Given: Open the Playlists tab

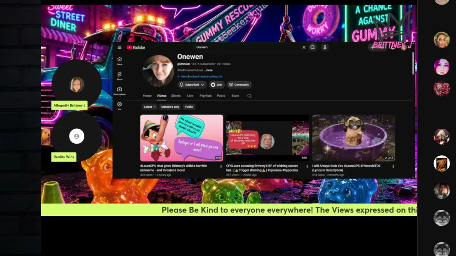Looking at the screenshot, I should click(x=206, y=96).
